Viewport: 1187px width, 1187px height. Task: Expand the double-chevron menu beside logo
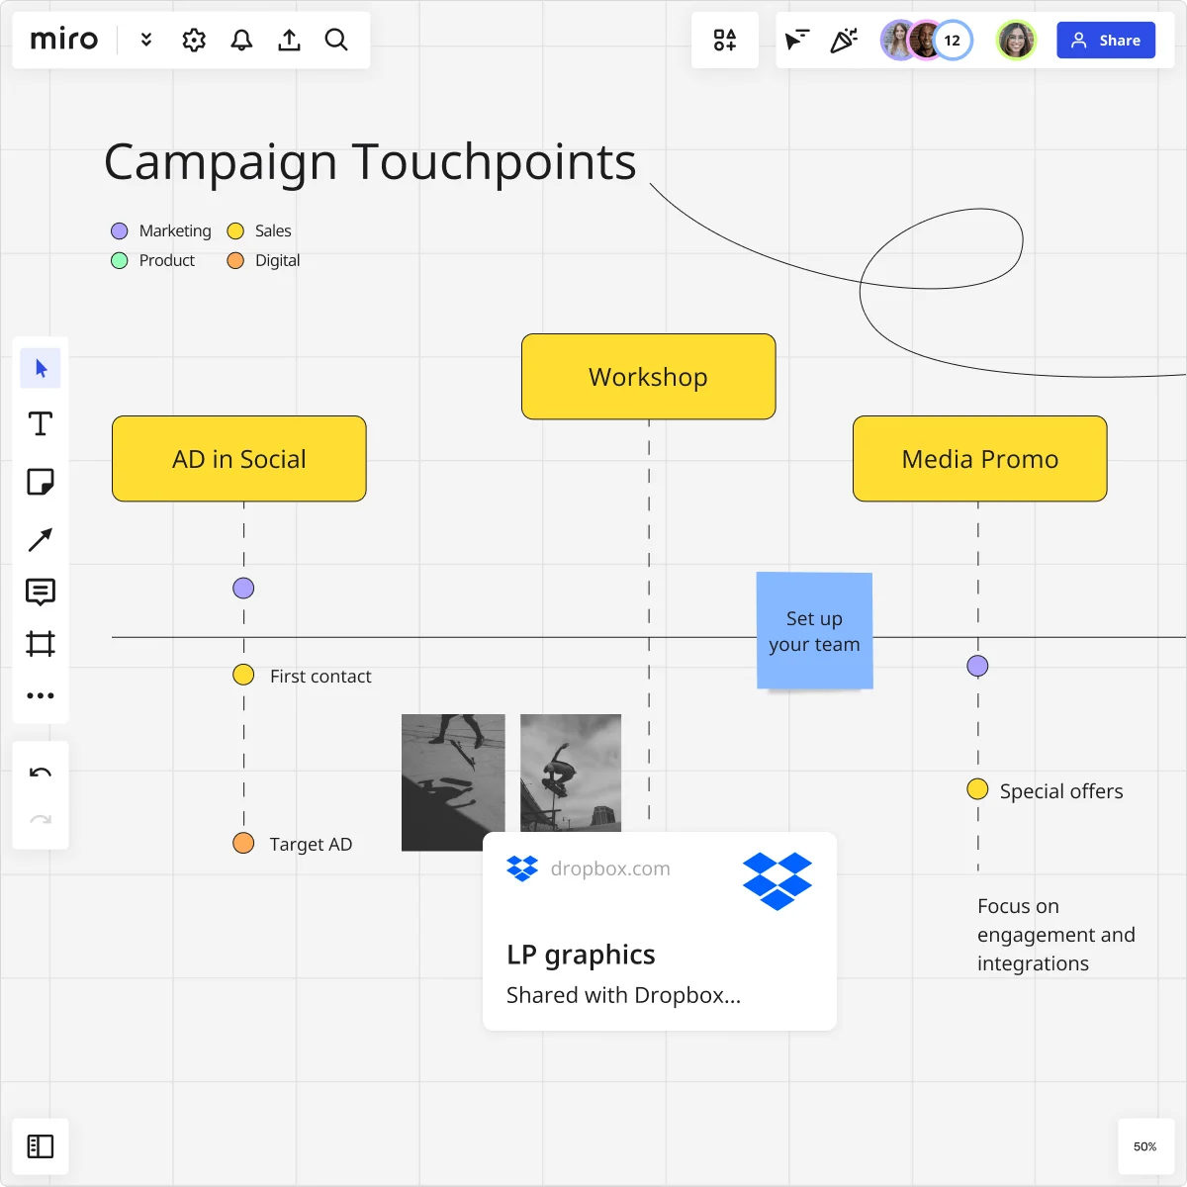coord(146,40)
